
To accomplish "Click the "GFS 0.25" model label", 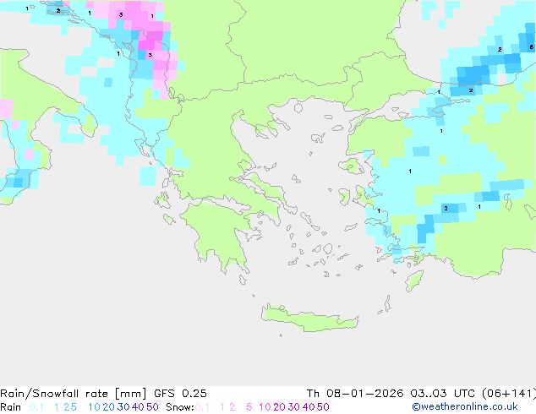I will pos(180,394).
